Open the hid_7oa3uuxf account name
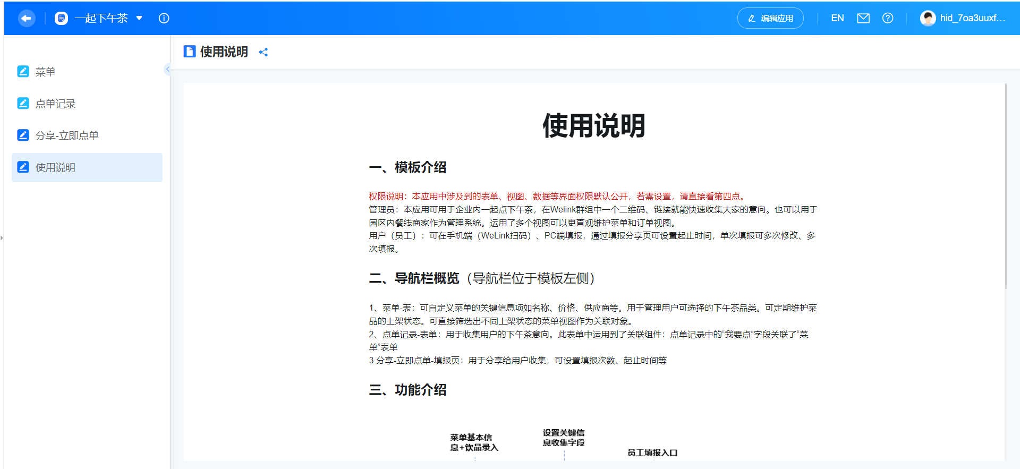The height and width of the screenshot is (469, 1020). coord(973,19)
